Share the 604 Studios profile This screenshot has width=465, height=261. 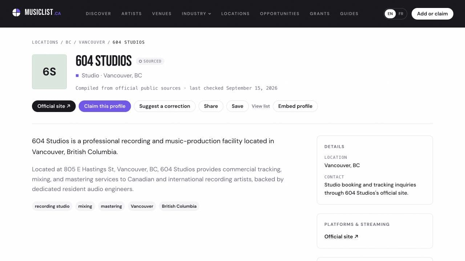[211, 106]
